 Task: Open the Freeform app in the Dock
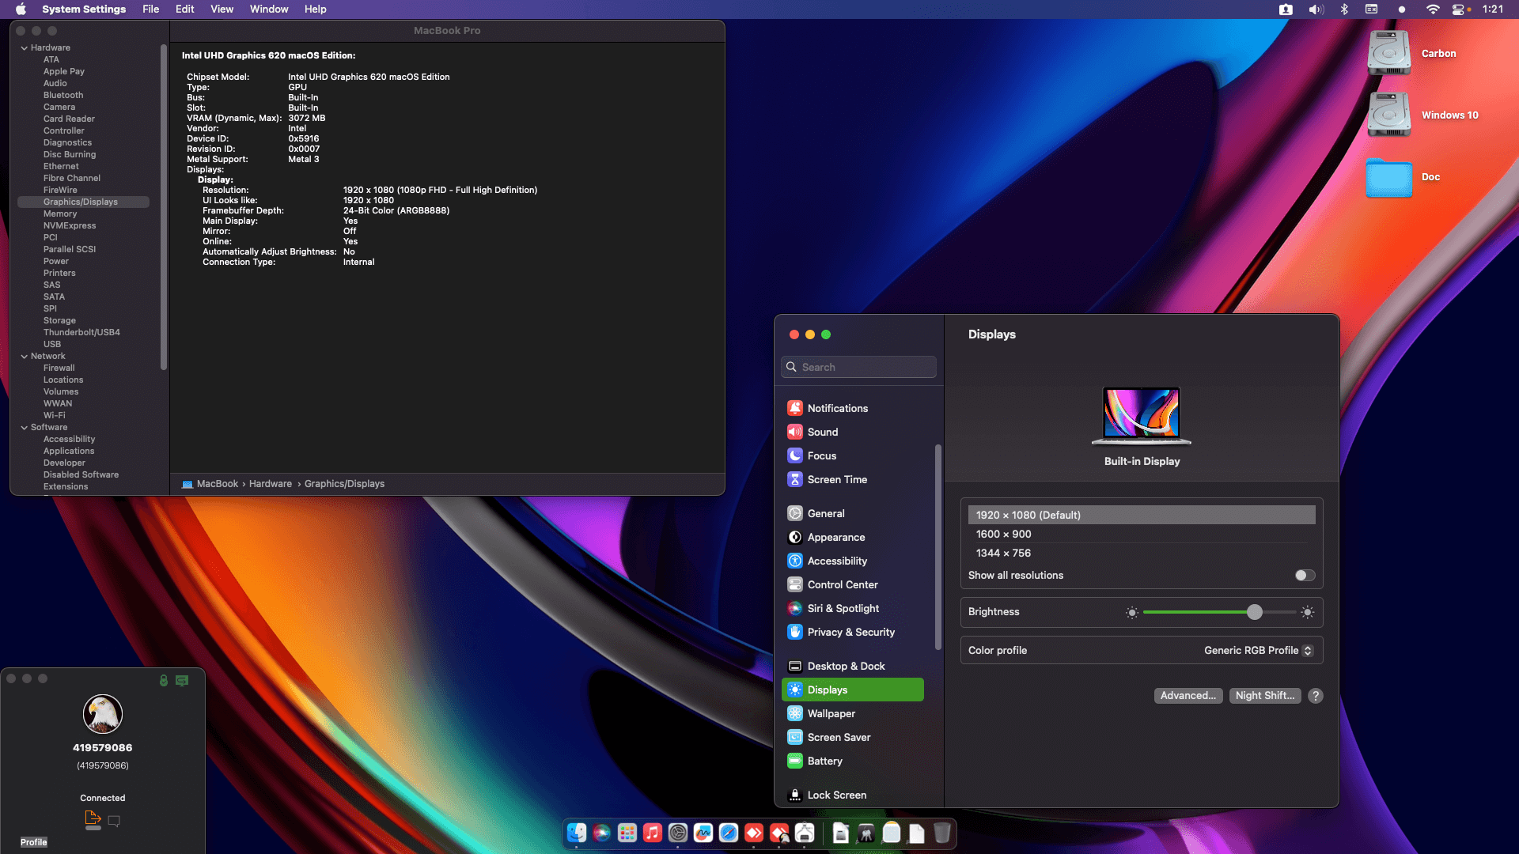pyautogui.click(x=703, y=833)
